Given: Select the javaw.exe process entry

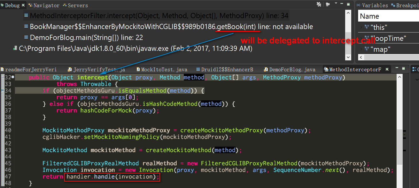Looking at the screenshot, I should 133,49.
